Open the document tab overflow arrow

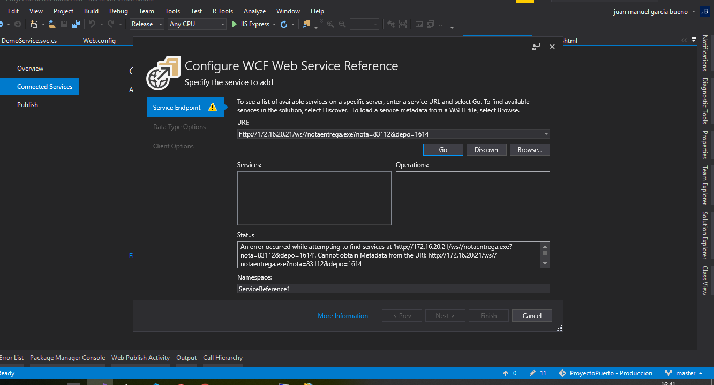tap(694, 40)
